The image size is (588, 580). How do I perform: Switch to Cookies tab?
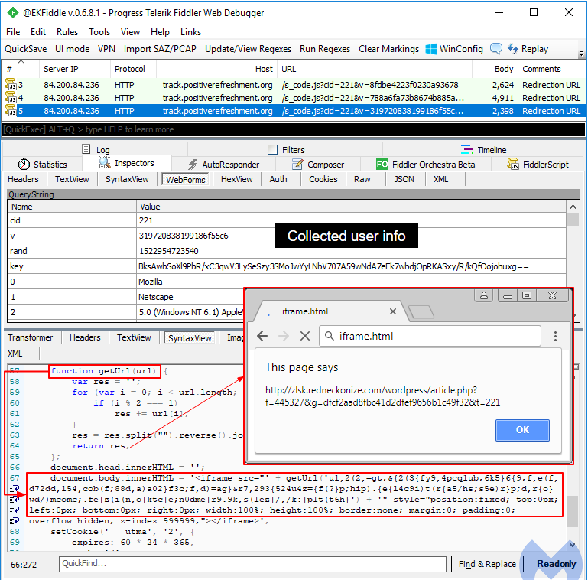click(x=323, y=179)
